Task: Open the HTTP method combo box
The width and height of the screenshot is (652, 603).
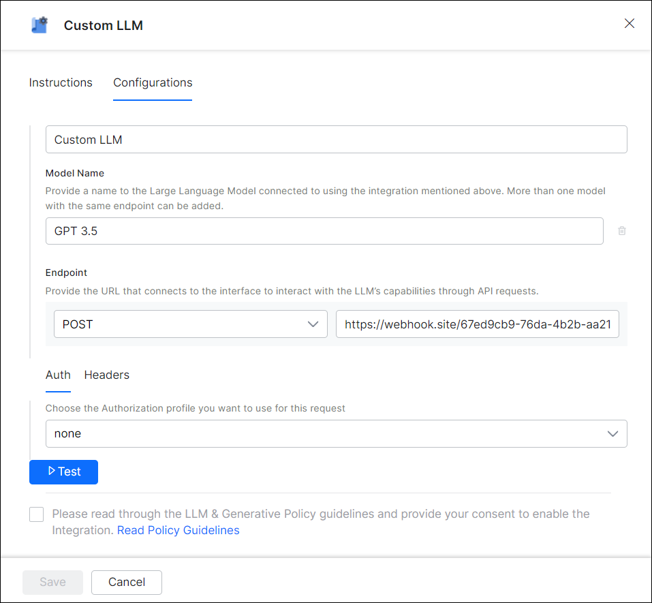Action: point(191,324)
